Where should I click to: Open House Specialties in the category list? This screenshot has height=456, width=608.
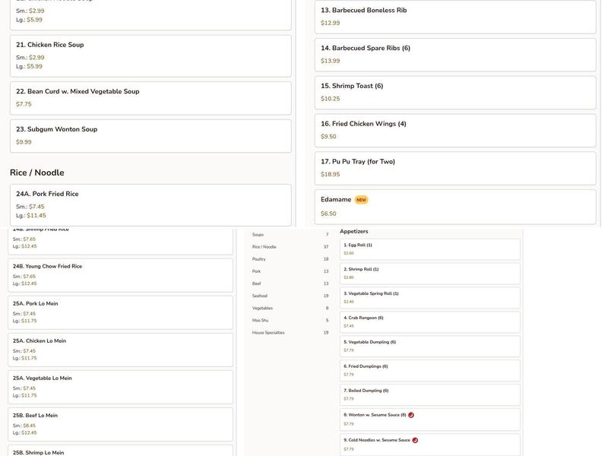point(268,332)
